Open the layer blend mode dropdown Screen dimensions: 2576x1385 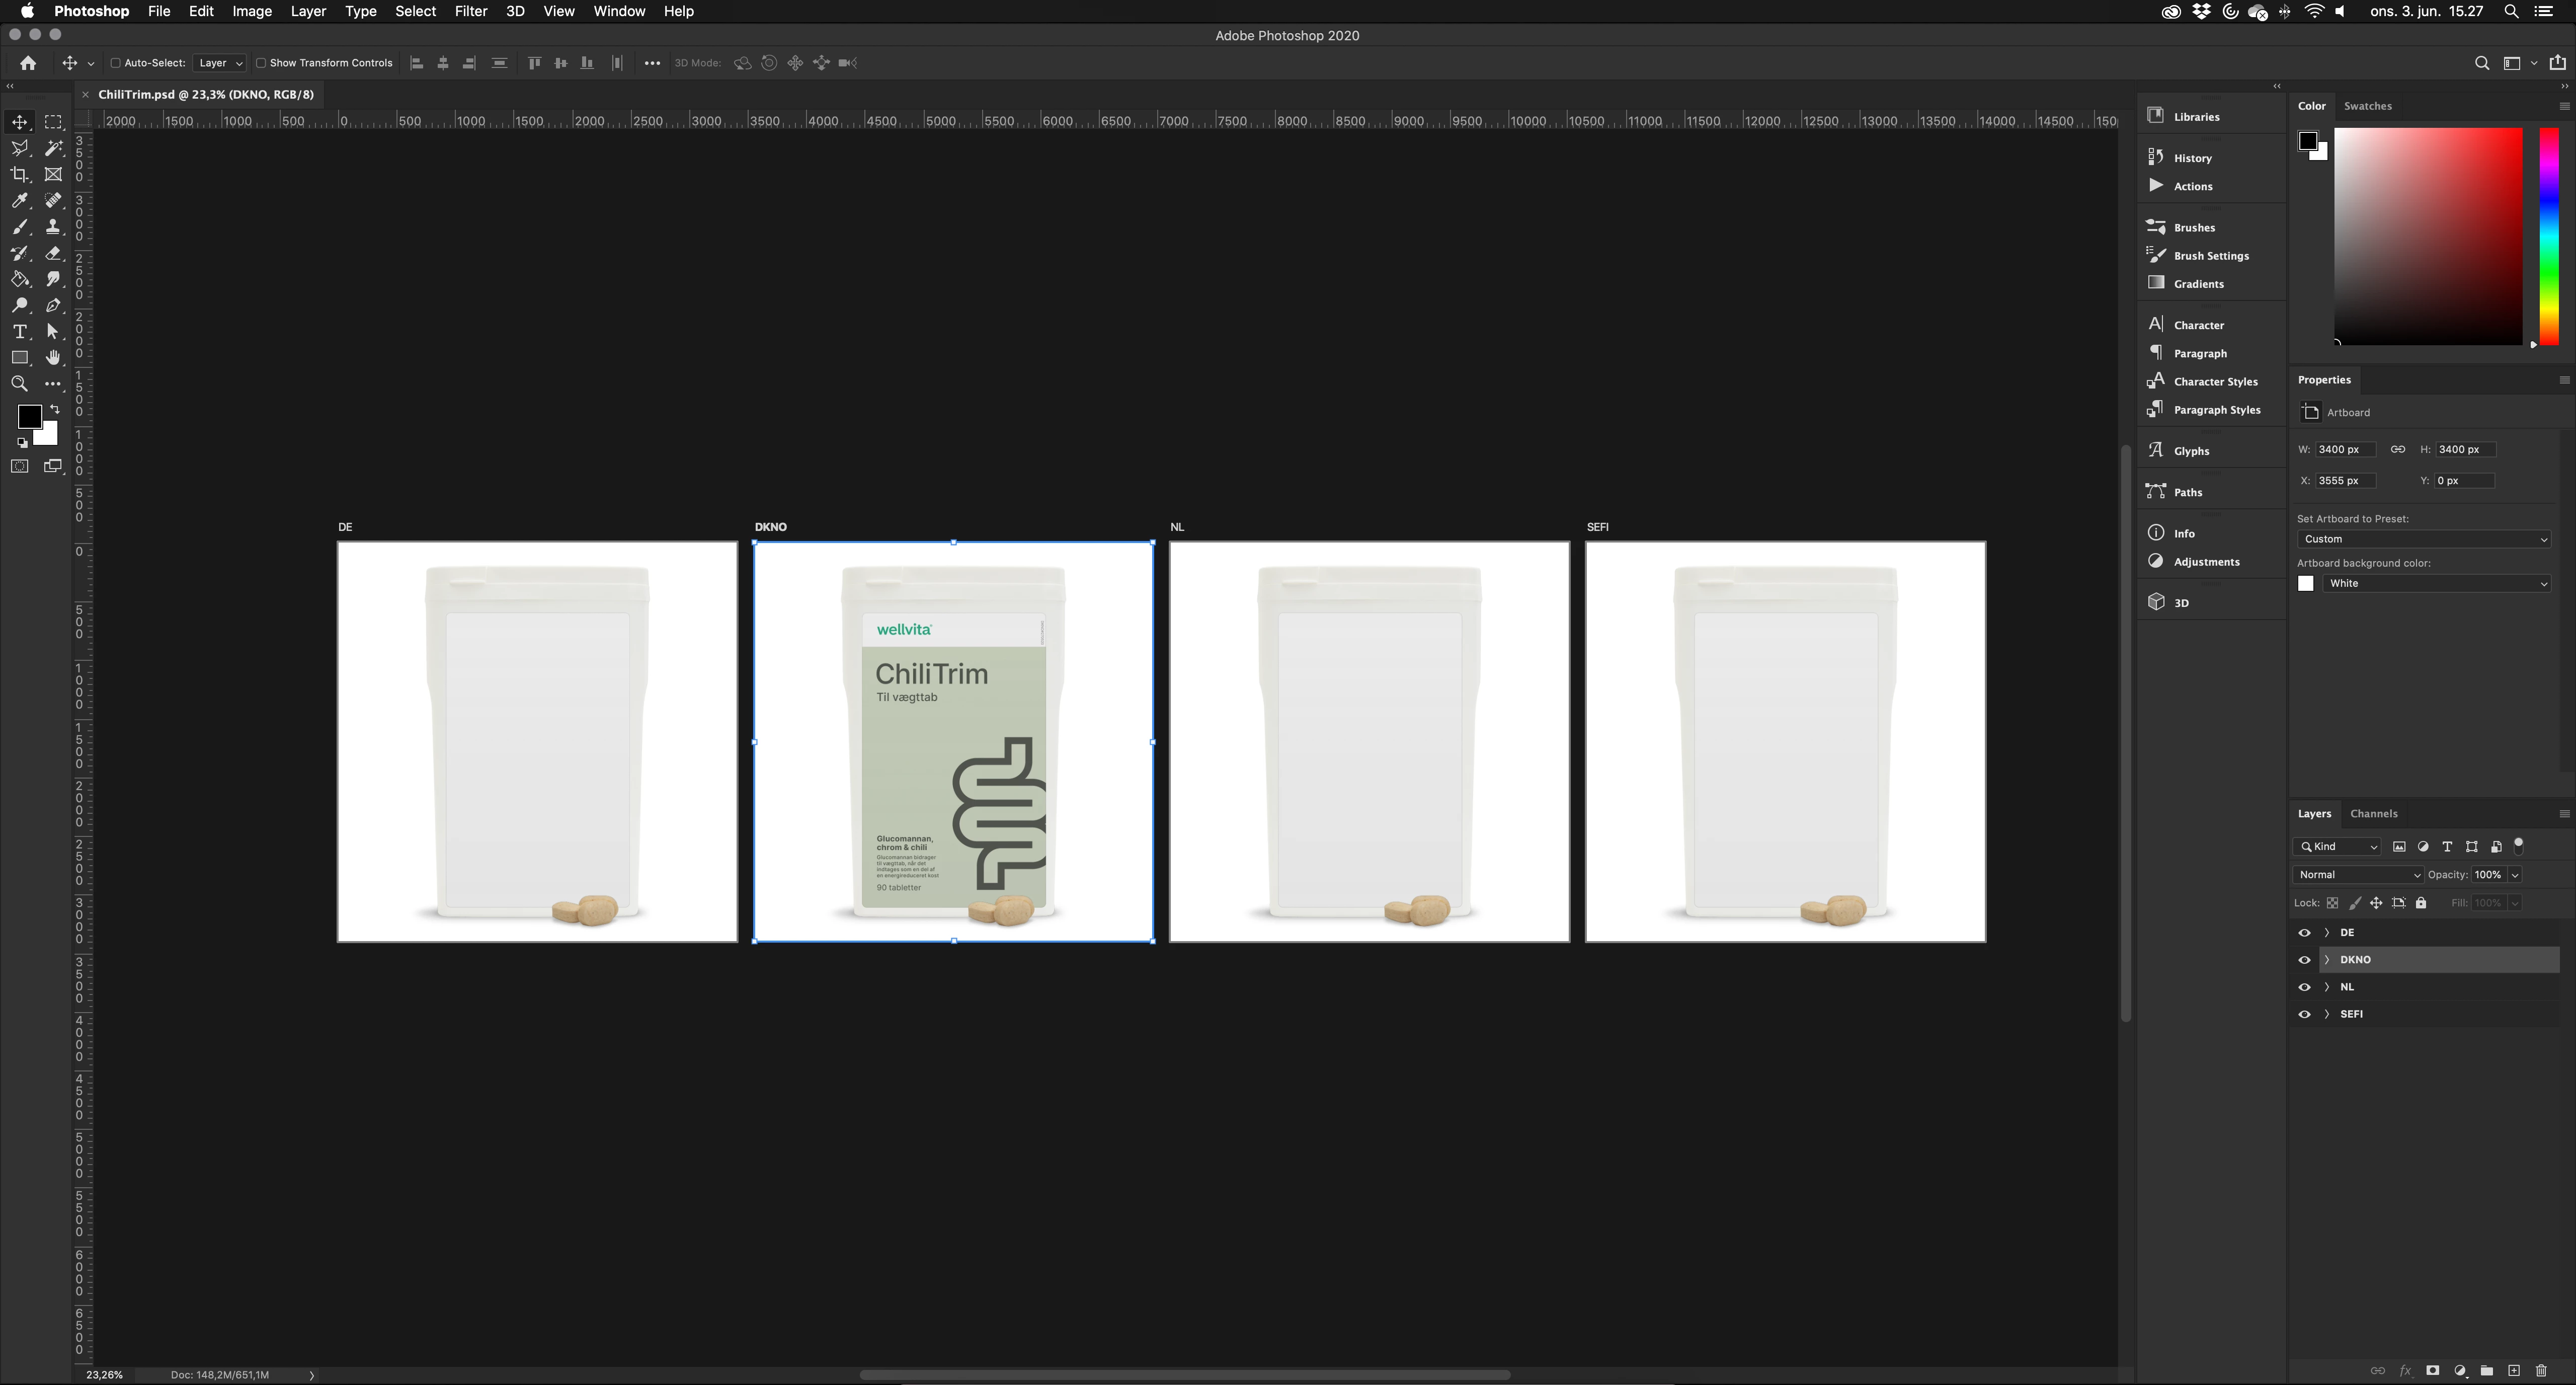[x=2358, y=875]
